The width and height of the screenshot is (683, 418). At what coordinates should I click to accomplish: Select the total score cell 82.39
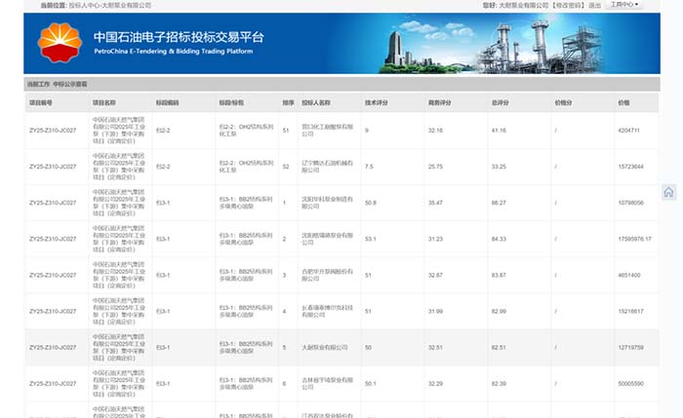point(499,383)
